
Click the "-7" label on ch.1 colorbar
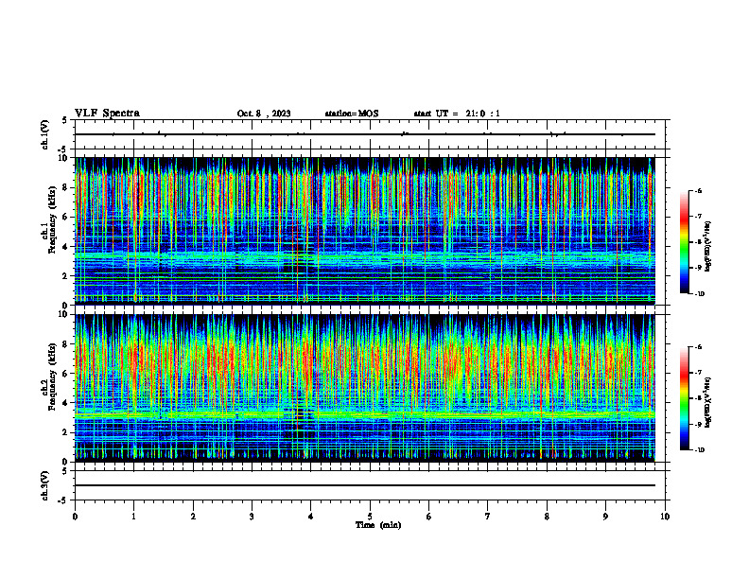(x=698, y=217)
